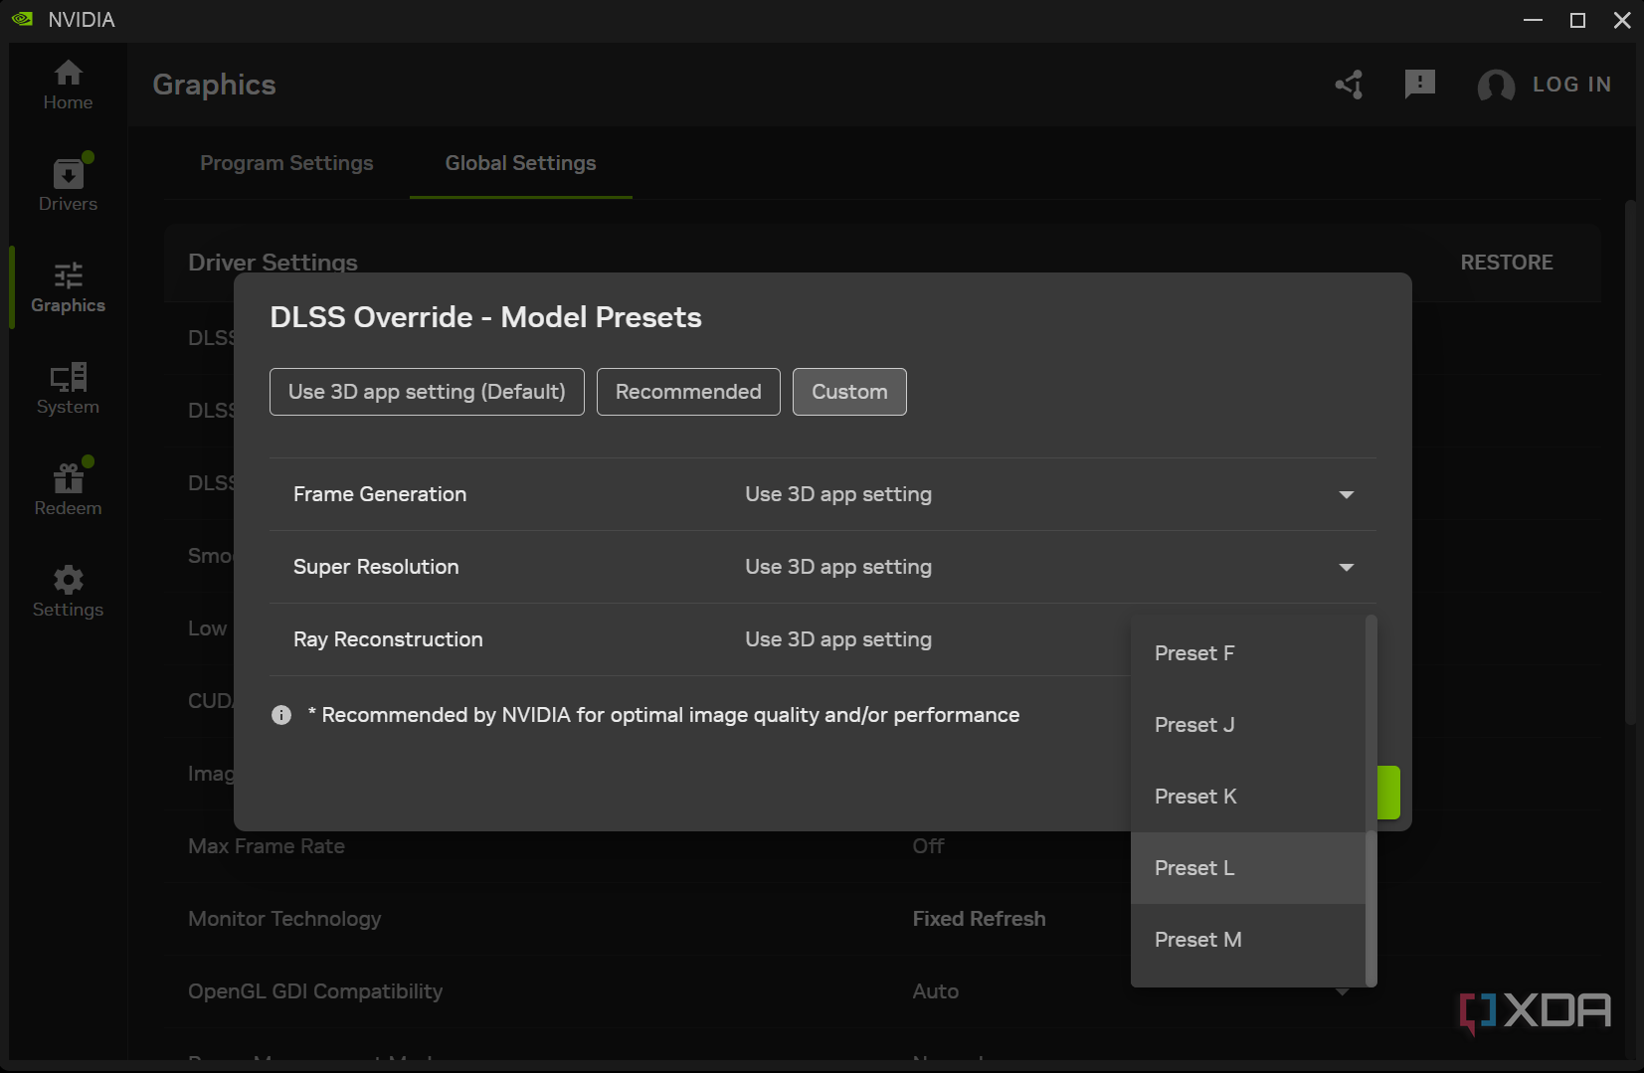Screen dimensions: 1644x1073
Task: Click the OpenGL GDI Compatibility Auto value
Action: click(936, 991)
